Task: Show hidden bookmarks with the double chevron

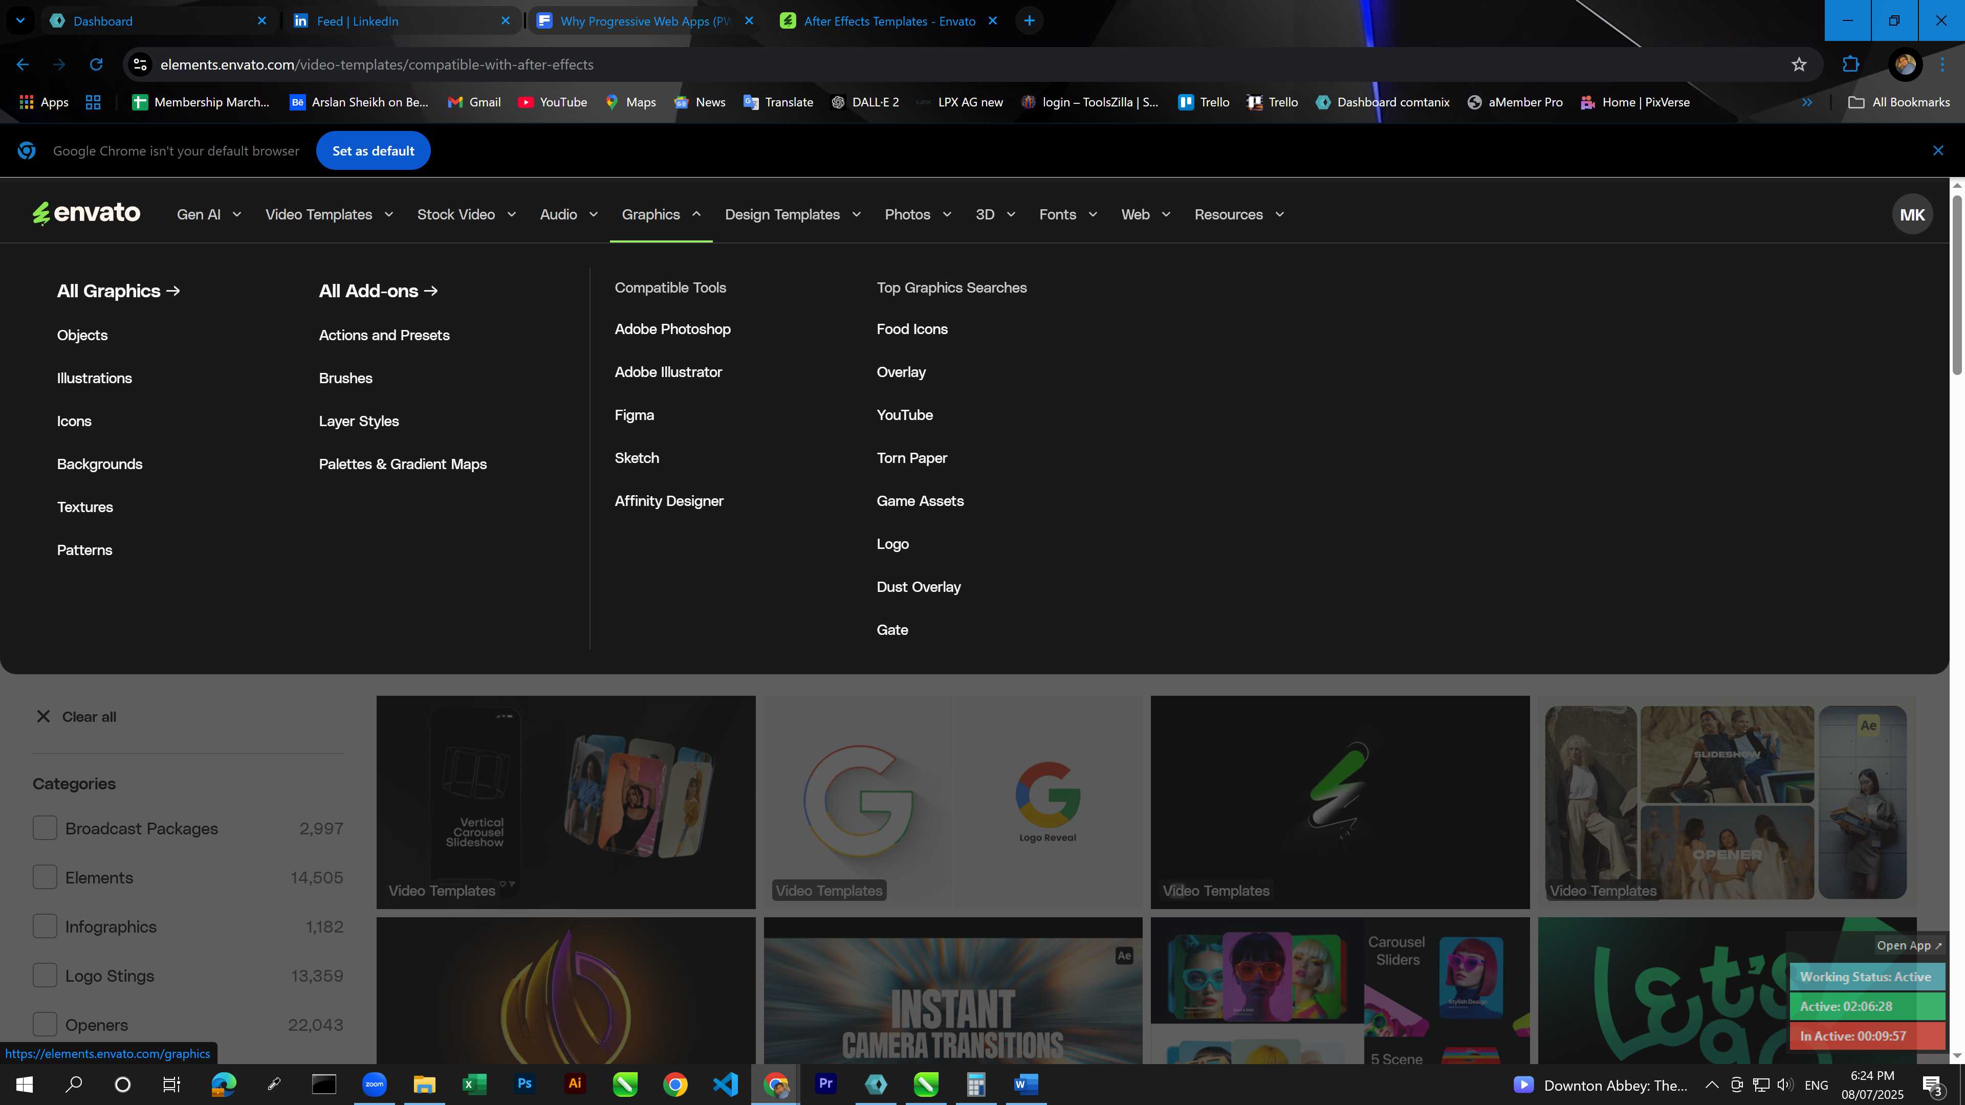Action: click(1807, 102)
